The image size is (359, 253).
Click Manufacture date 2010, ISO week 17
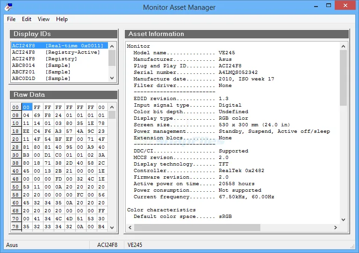(246, 79)
